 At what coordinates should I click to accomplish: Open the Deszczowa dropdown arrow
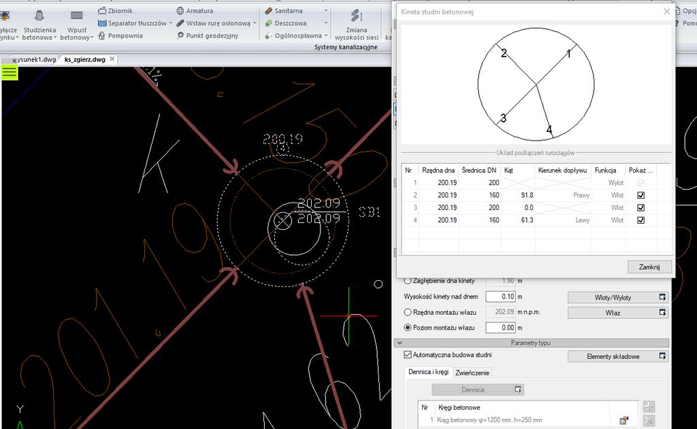pos(326,23)
